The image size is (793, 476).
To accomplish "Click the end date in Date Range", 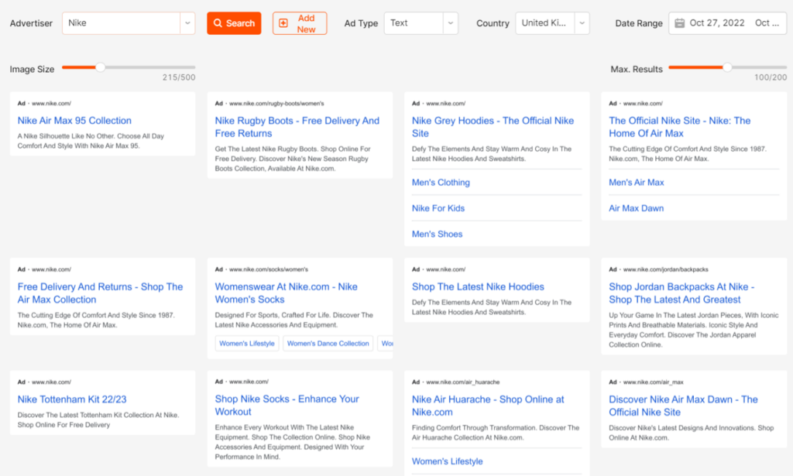I will tap(767, 23).
